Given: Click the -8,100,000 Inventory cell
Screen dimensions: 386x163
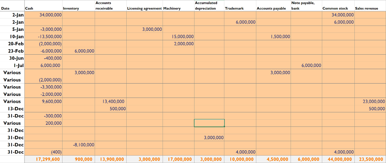Looking at the screenshot, I should pyautogui.click(x=78, y=145).
